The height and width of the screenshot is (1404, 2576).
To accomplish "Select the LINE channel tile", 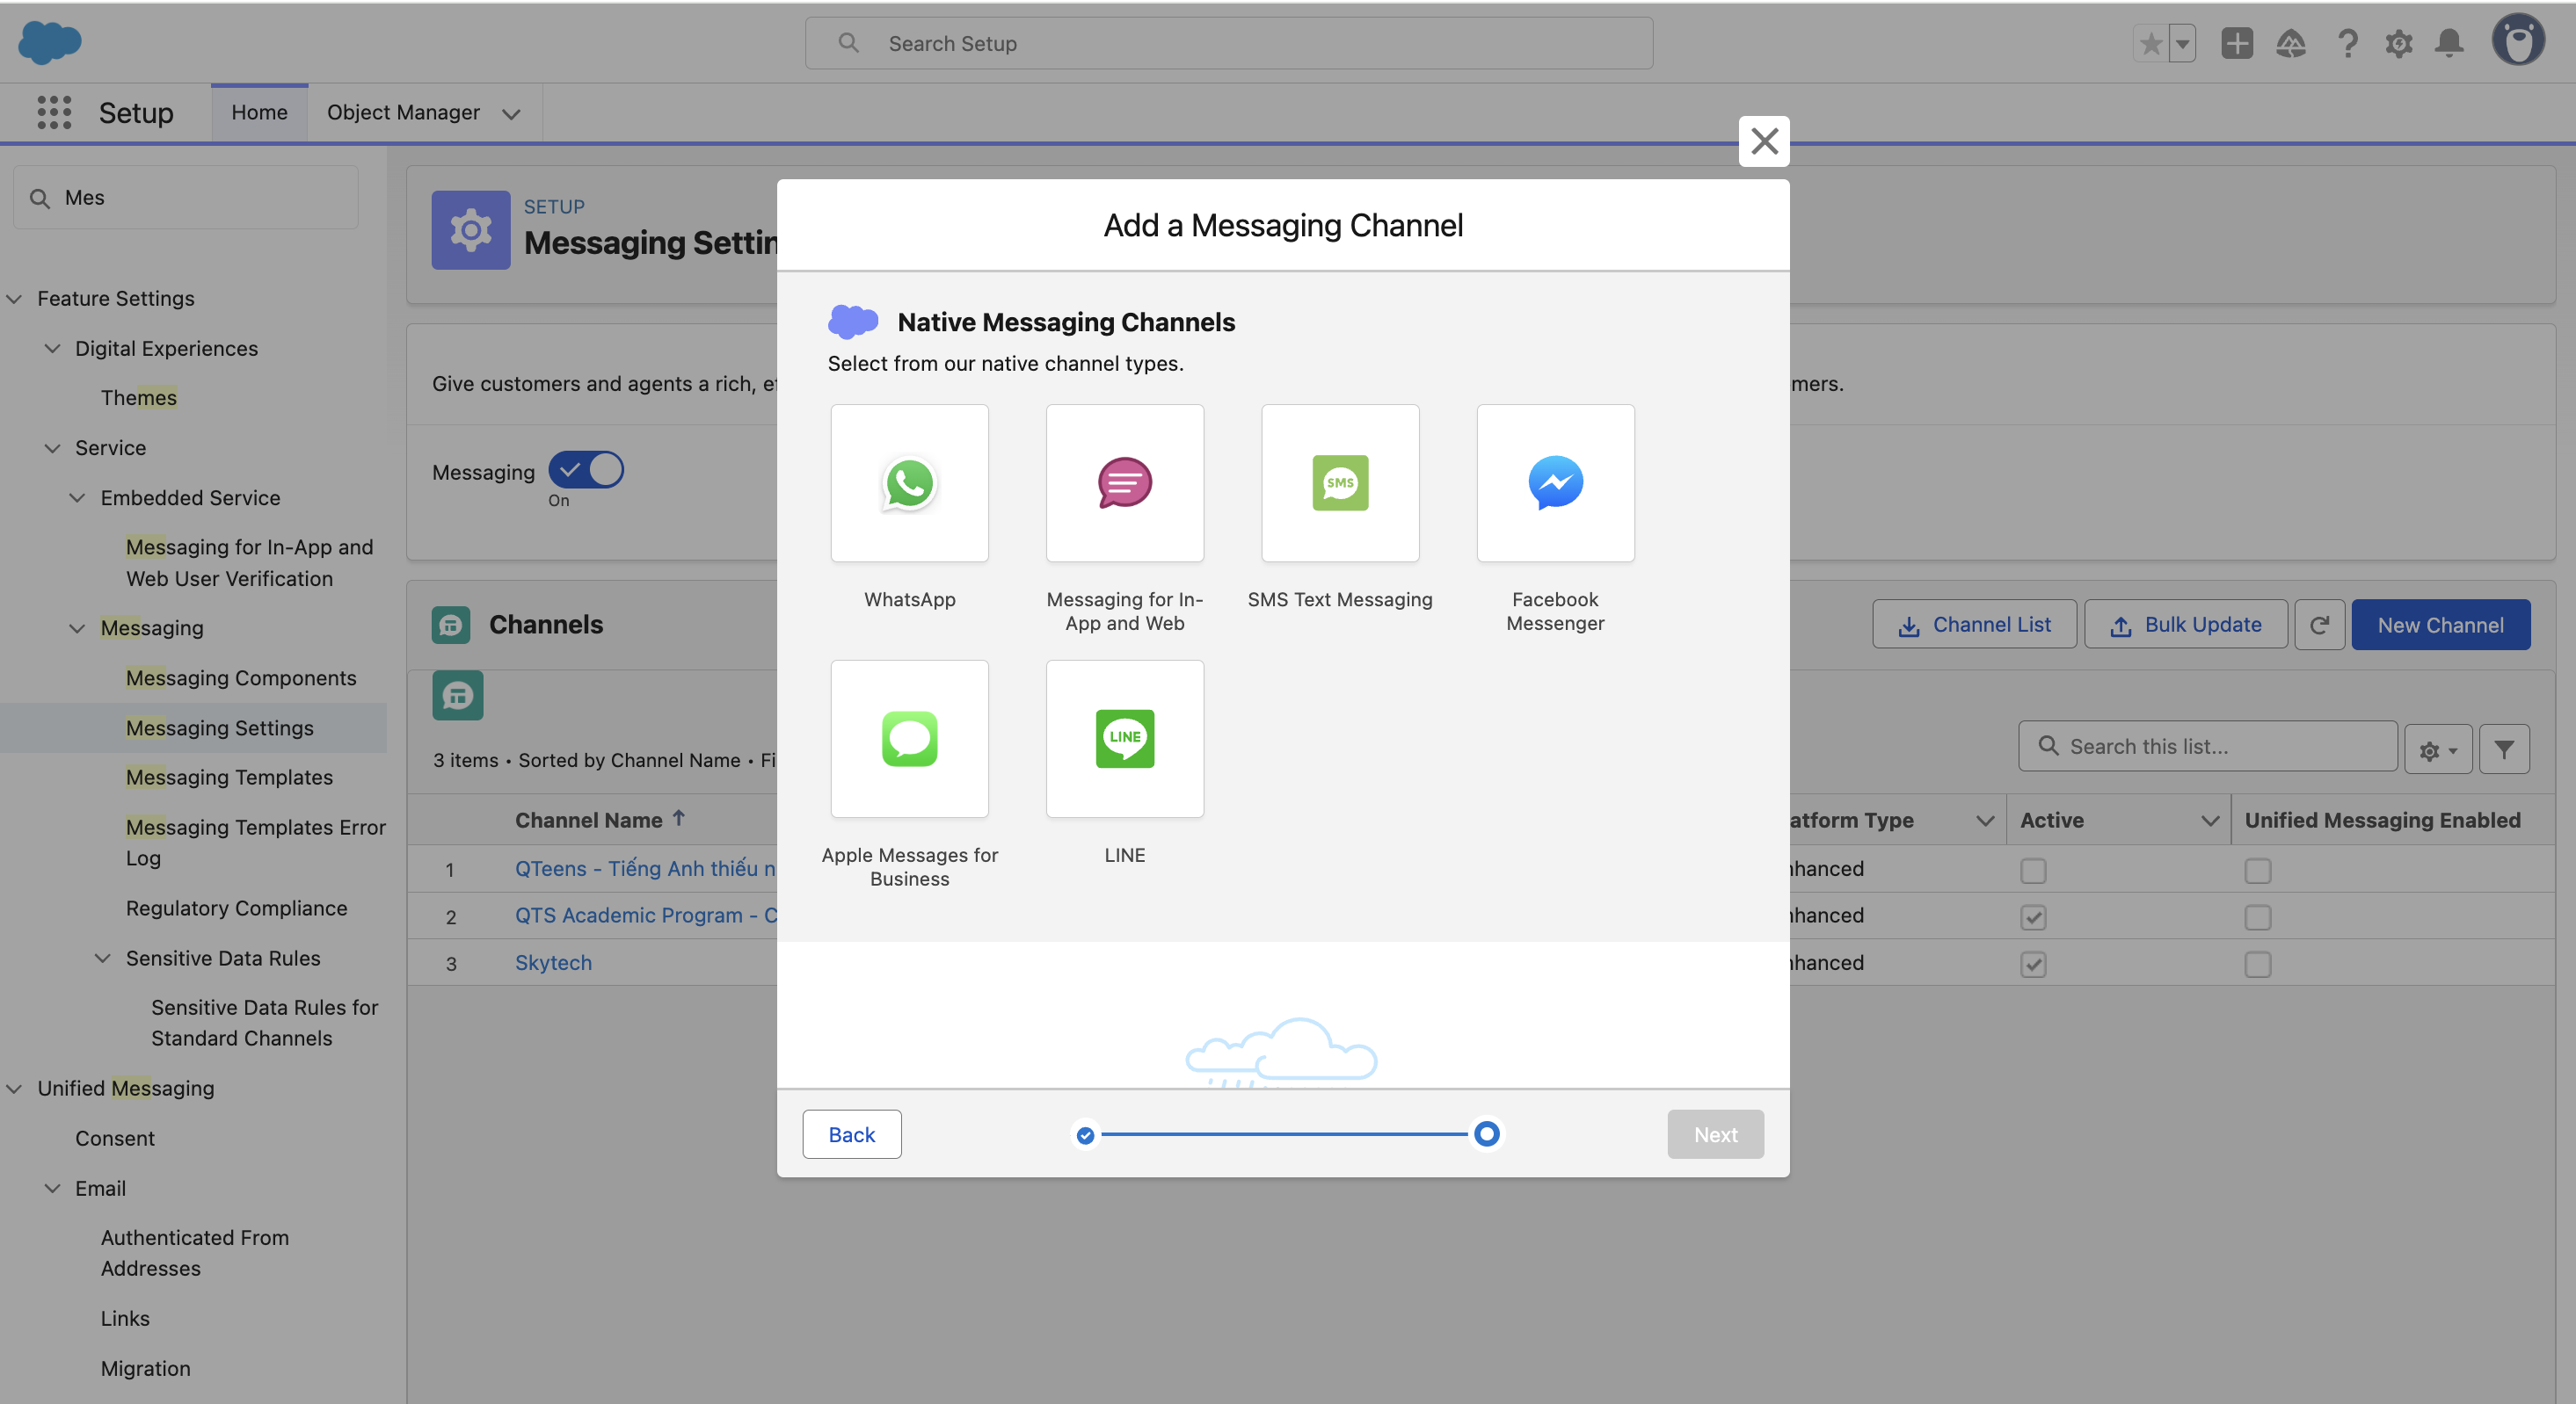I will 1124,739.
